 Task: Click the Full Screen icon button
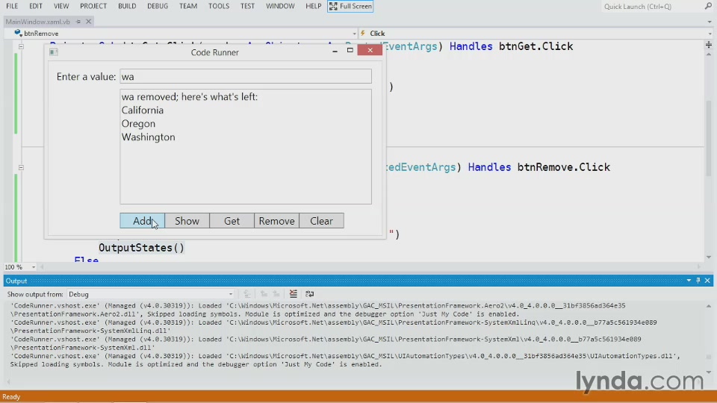click(x=350, y=6)
